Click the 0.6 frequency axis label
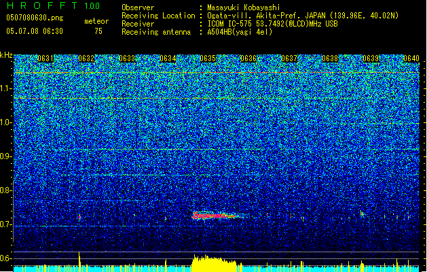Screen dimensions: 427x272 coord(6,258)
